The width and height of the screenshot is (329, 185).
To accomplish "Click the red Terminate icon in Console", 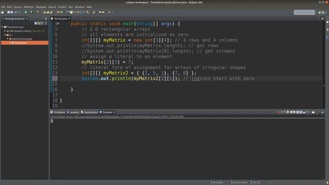I will [278, 112].
